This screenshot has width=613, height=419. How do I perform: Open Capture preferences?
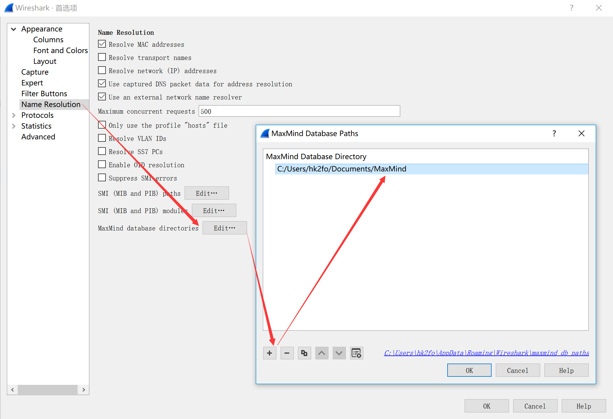click(35, 72)
